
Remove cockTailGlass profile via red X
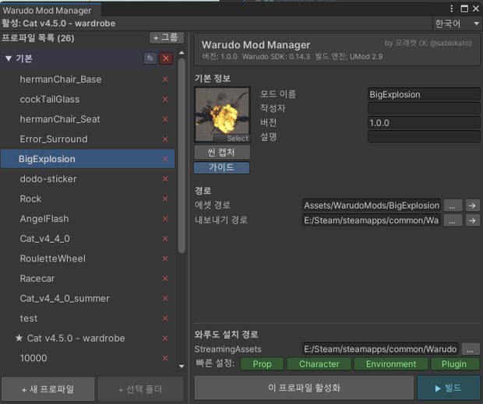coord(165,100)
